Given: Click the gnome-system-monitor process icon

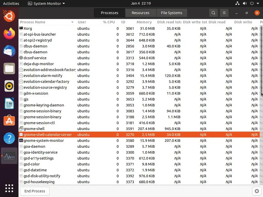Looking at the screenshot, I should (x=21, y=140).
